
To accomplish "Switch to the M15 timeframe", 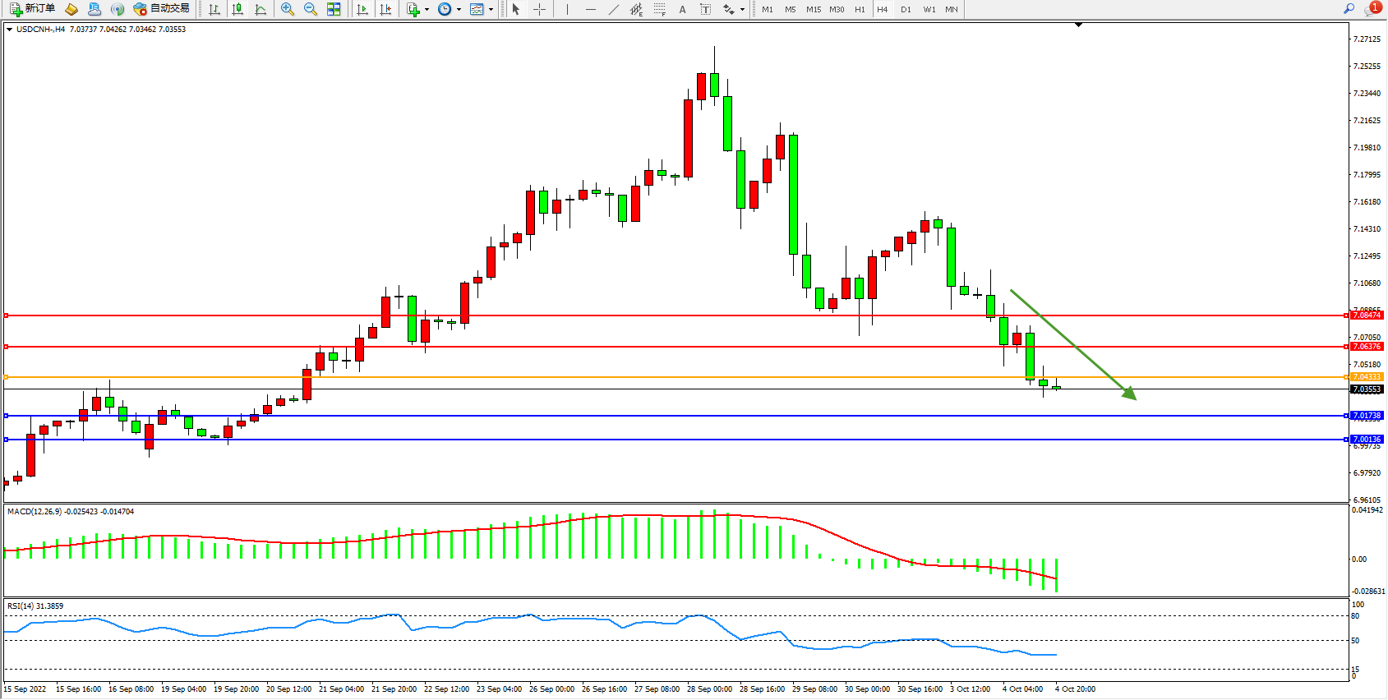I will click(814, 10).
